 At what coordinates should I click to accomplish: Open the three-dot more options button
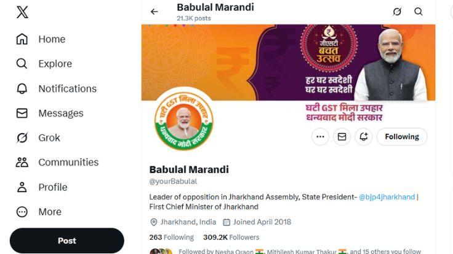(x=320, y=137)
